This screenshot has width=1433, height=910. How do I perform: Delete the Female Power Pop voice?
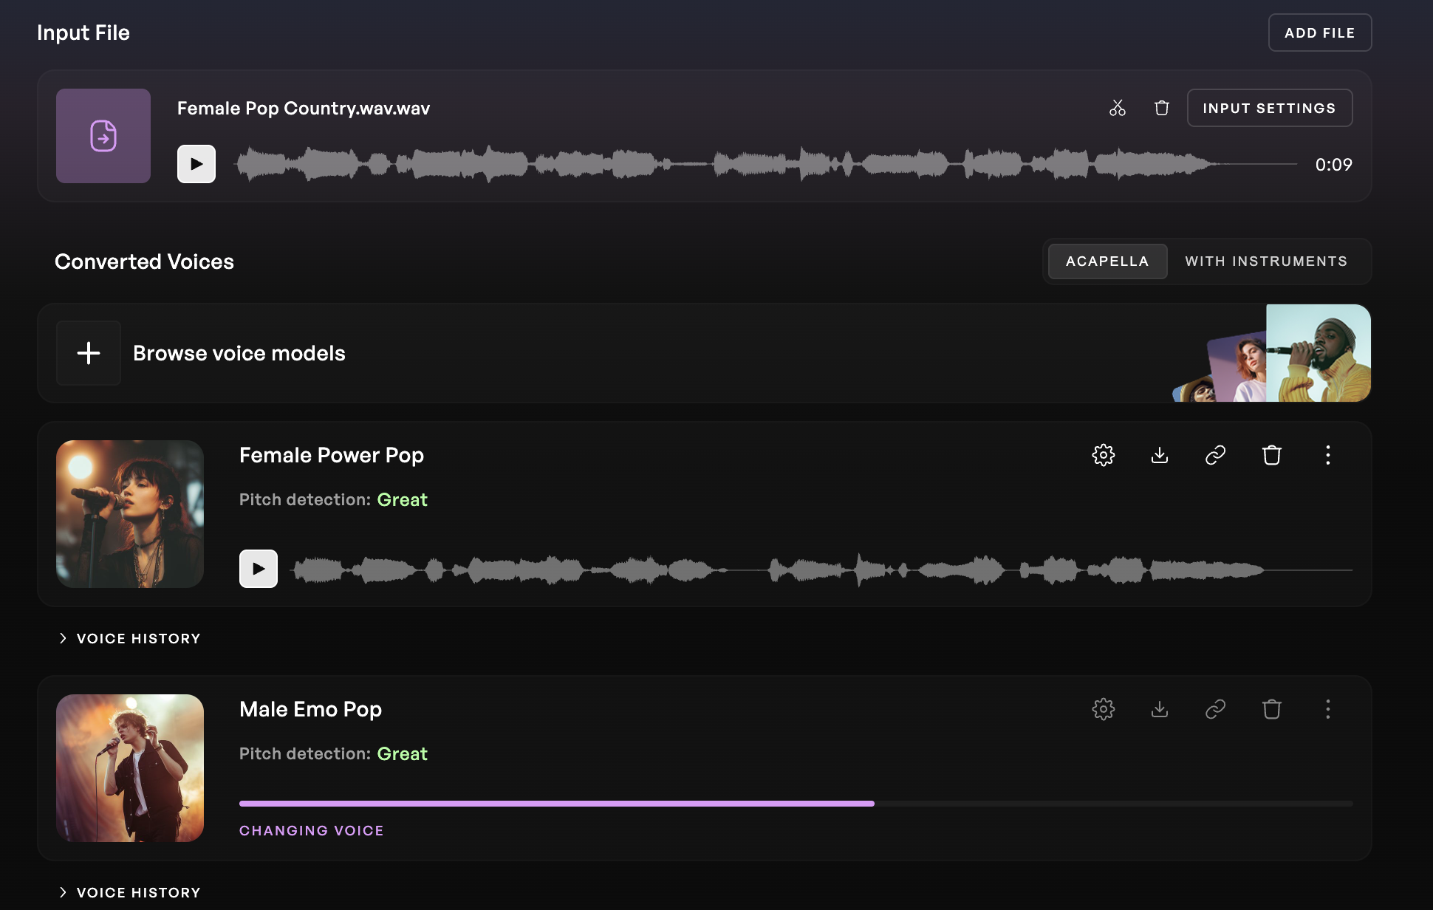point(1271,455)
